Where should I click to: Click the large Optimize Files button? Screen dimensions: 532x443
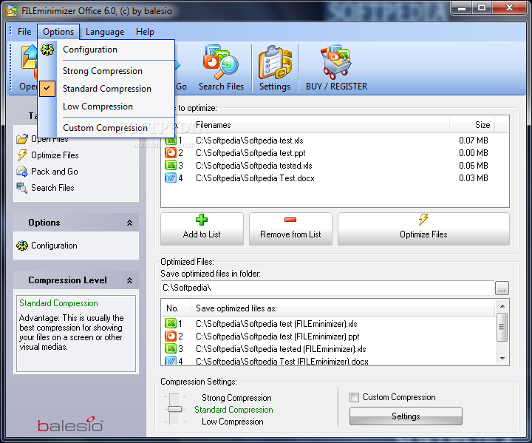[423, 229]
